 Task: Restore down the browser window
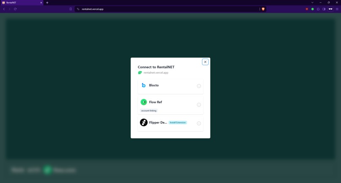pos(329,3)
